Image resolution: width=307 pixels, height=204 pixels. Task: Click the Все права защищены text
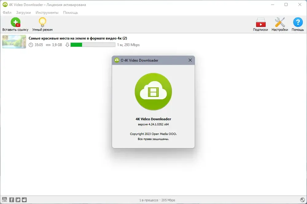point(153,139)
